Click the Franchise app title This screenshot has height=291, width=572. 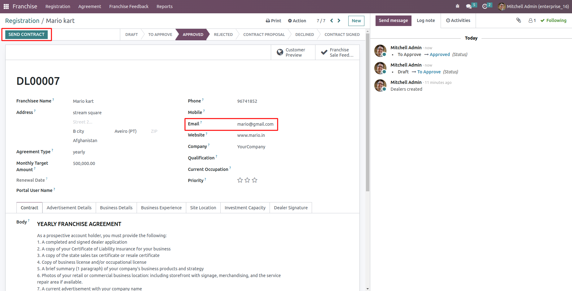[x=25, y=7]
